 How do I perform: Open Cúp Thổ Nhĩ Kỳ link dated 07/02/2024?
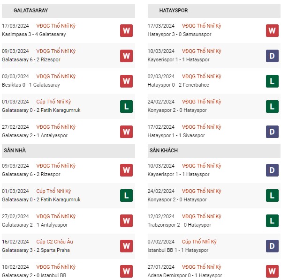point(199,242)
